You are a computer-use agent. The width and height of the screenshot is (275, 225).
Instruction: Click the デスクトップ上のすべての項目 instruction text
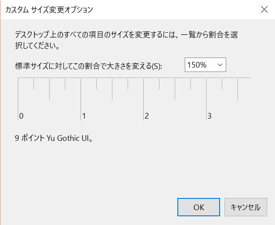point(126,34)
